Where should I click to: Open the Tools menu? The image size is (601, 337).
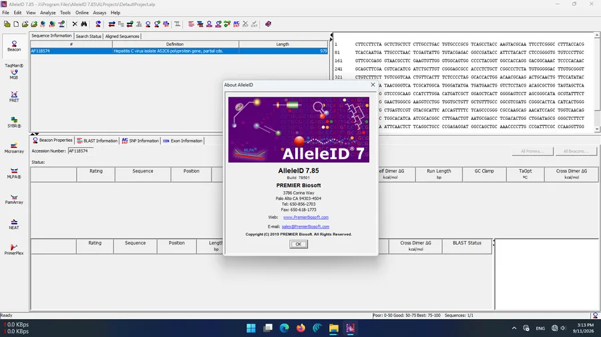pyautogui.click(x=65, y=13)
